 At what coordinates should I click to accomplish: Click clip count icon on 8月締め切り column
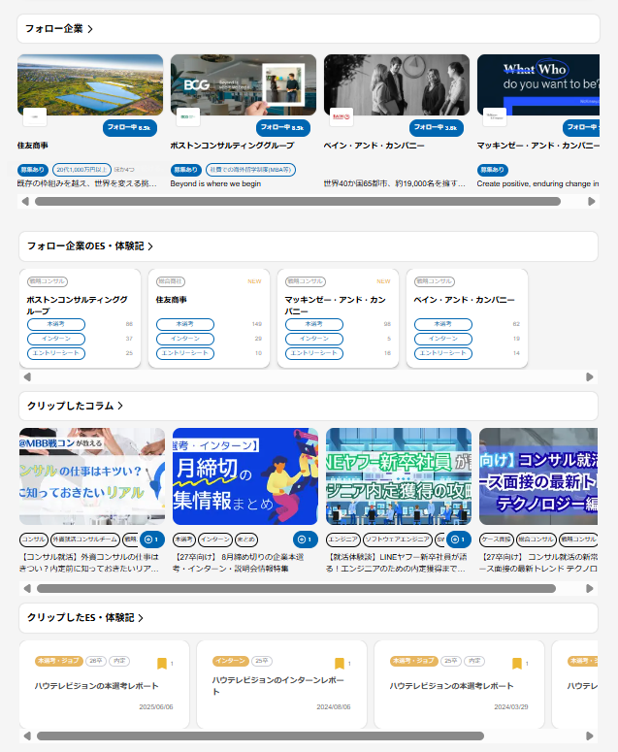pyautogui.click(x=306, y=539)
